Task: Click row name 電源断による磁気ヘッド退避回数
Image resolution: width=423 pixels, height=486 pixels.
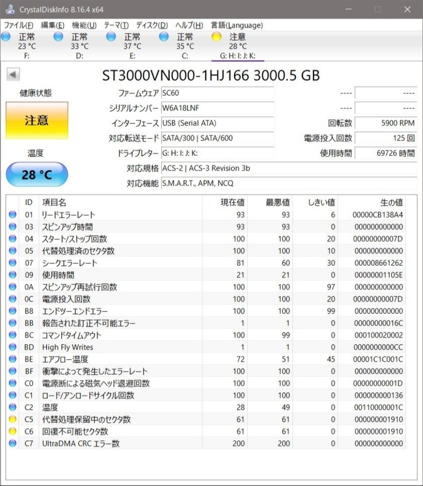Action: click(96, 383)
